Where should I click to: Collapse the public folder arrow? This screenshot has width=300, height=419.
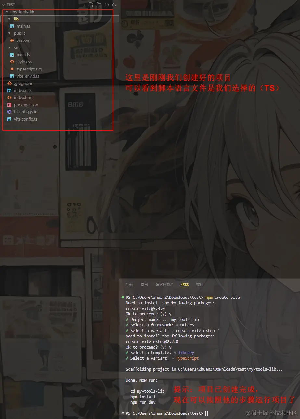(x=9, y=33)
